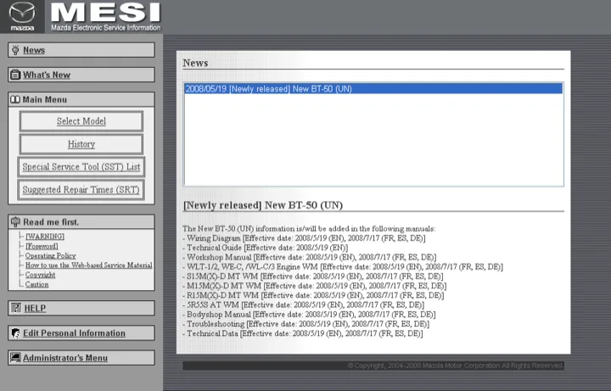
Task: Open the [Foreword] link
Action: (42, 246)
